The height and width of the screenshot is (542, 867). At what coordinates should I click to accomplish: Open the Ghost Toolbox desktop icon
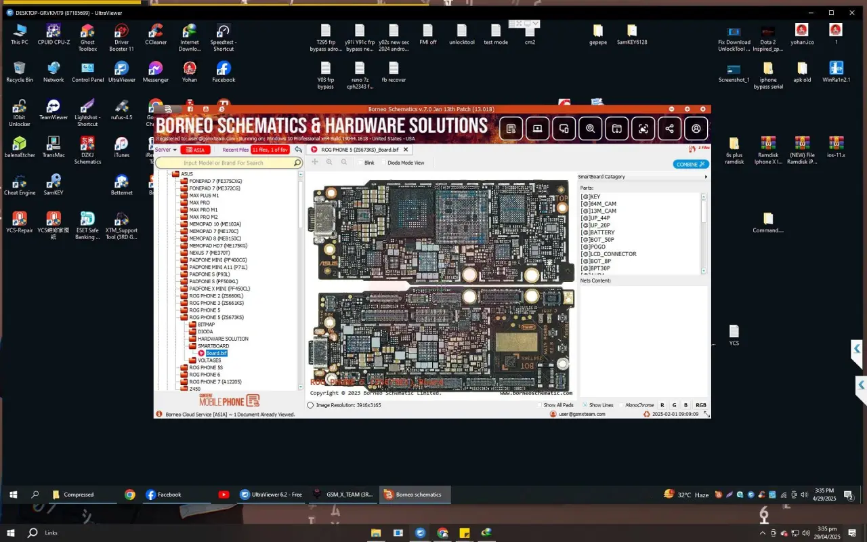coord(87,39)
